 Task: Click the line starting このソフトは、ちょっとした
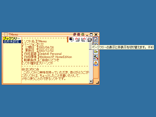click(x=51, y=76)
